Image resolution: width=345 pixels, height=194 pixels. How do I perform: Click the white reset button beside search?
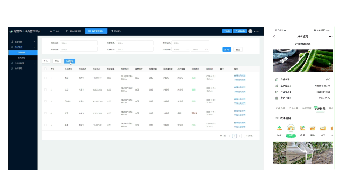coord(238,50)
